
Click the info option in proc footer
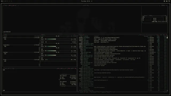click(x=87, y=92)
